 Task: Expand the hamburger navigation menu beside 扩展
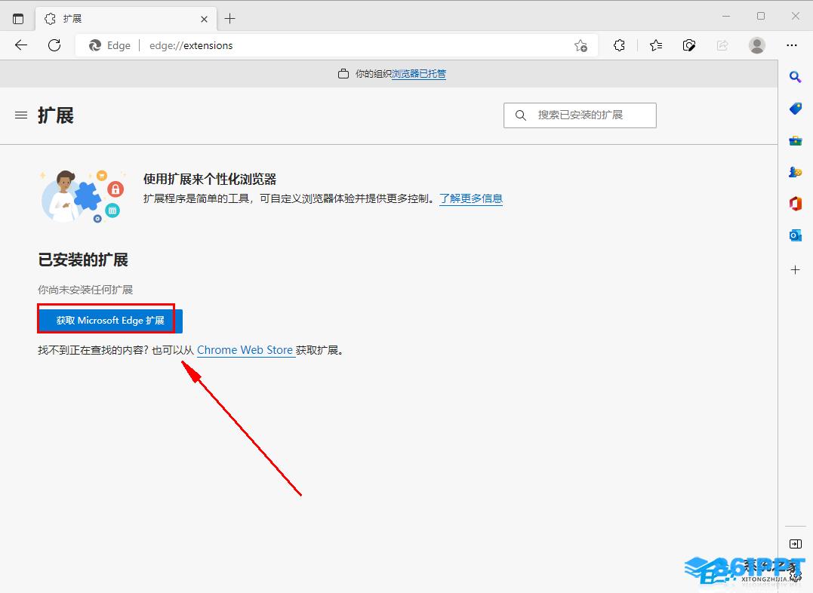tap(21, 115)
